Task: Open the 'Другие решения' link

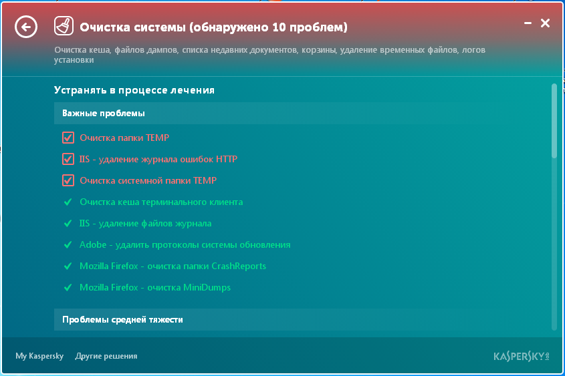Action: tap(106, 356)
